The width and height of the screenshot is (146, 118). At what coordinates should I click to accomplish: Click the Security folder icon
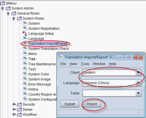click(x=19, y=105)
